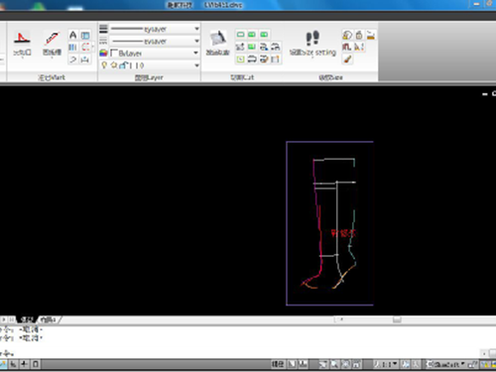Toggle layer on/off light bulb icon
The image size is (496, 372).
point(104,65)
